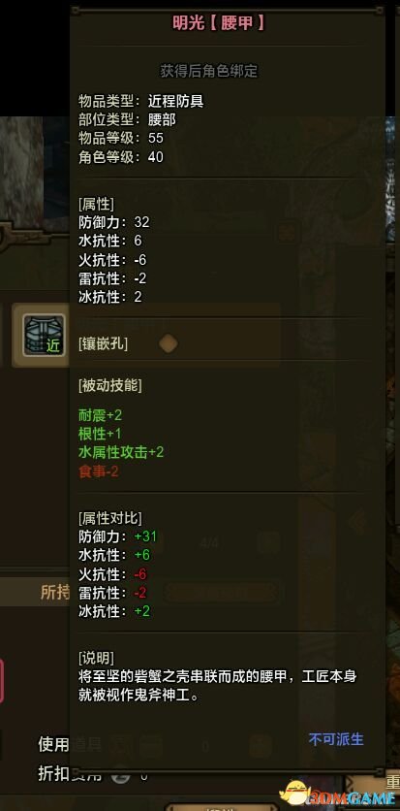This screenshot has width=400, height=811.
Task: Select the 耐震+2 passive skill
Action: (100, 414)
